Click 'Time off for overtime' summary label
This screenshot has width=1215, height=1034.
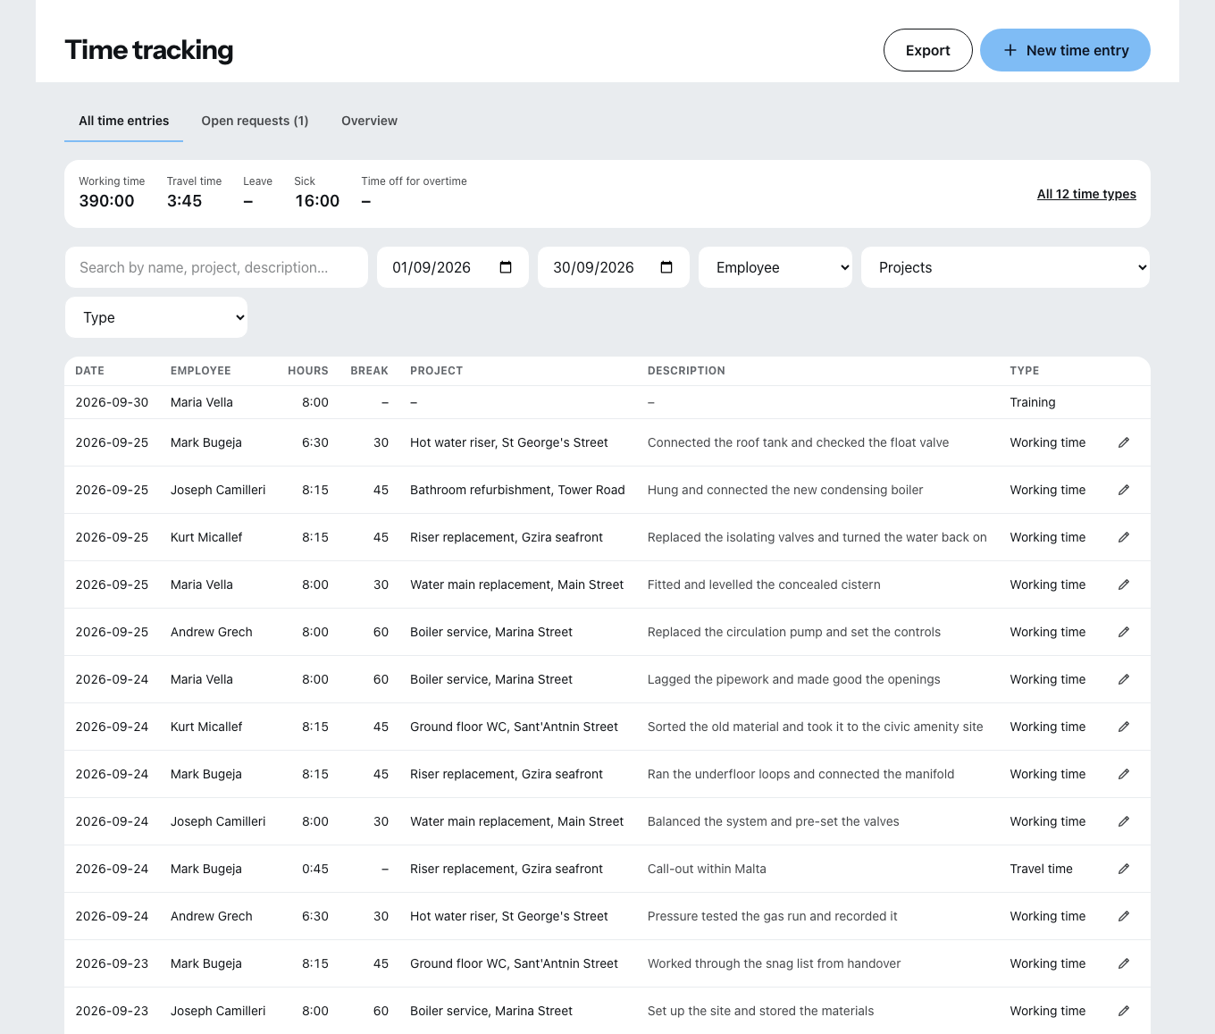(x=414, y=181)
